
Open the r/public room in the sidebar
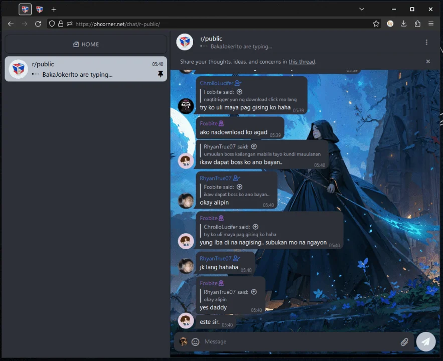(x=86, y=69)
